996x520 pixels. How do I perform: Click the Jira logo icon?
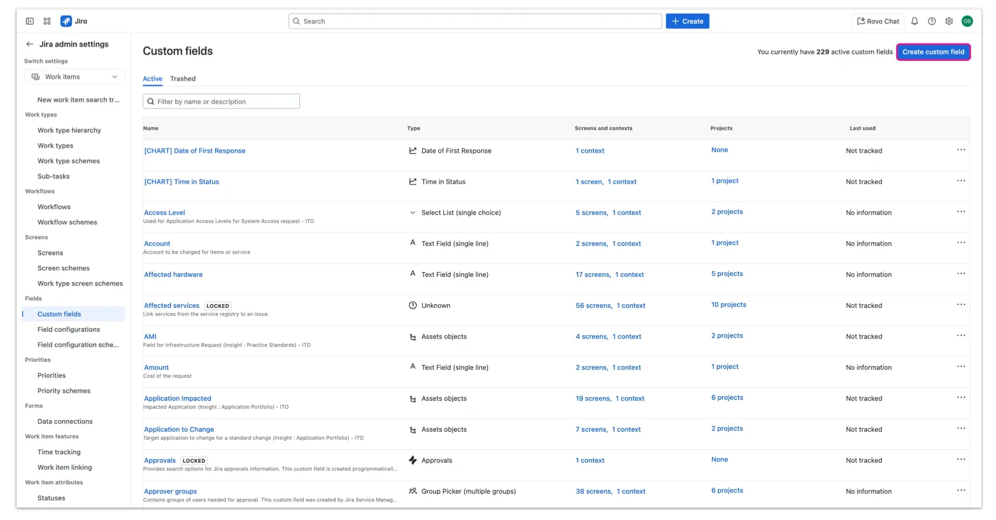click(66, 21)
